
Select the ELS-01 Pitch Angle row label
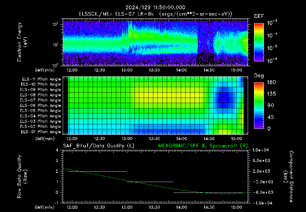point(41,132)
